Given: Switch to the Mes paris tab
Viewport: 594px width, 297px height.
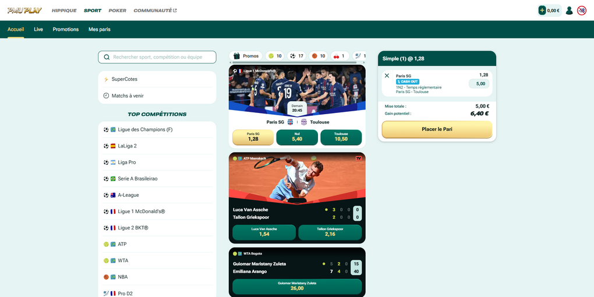Looking at the screenshot, I should tap(99, 29).
